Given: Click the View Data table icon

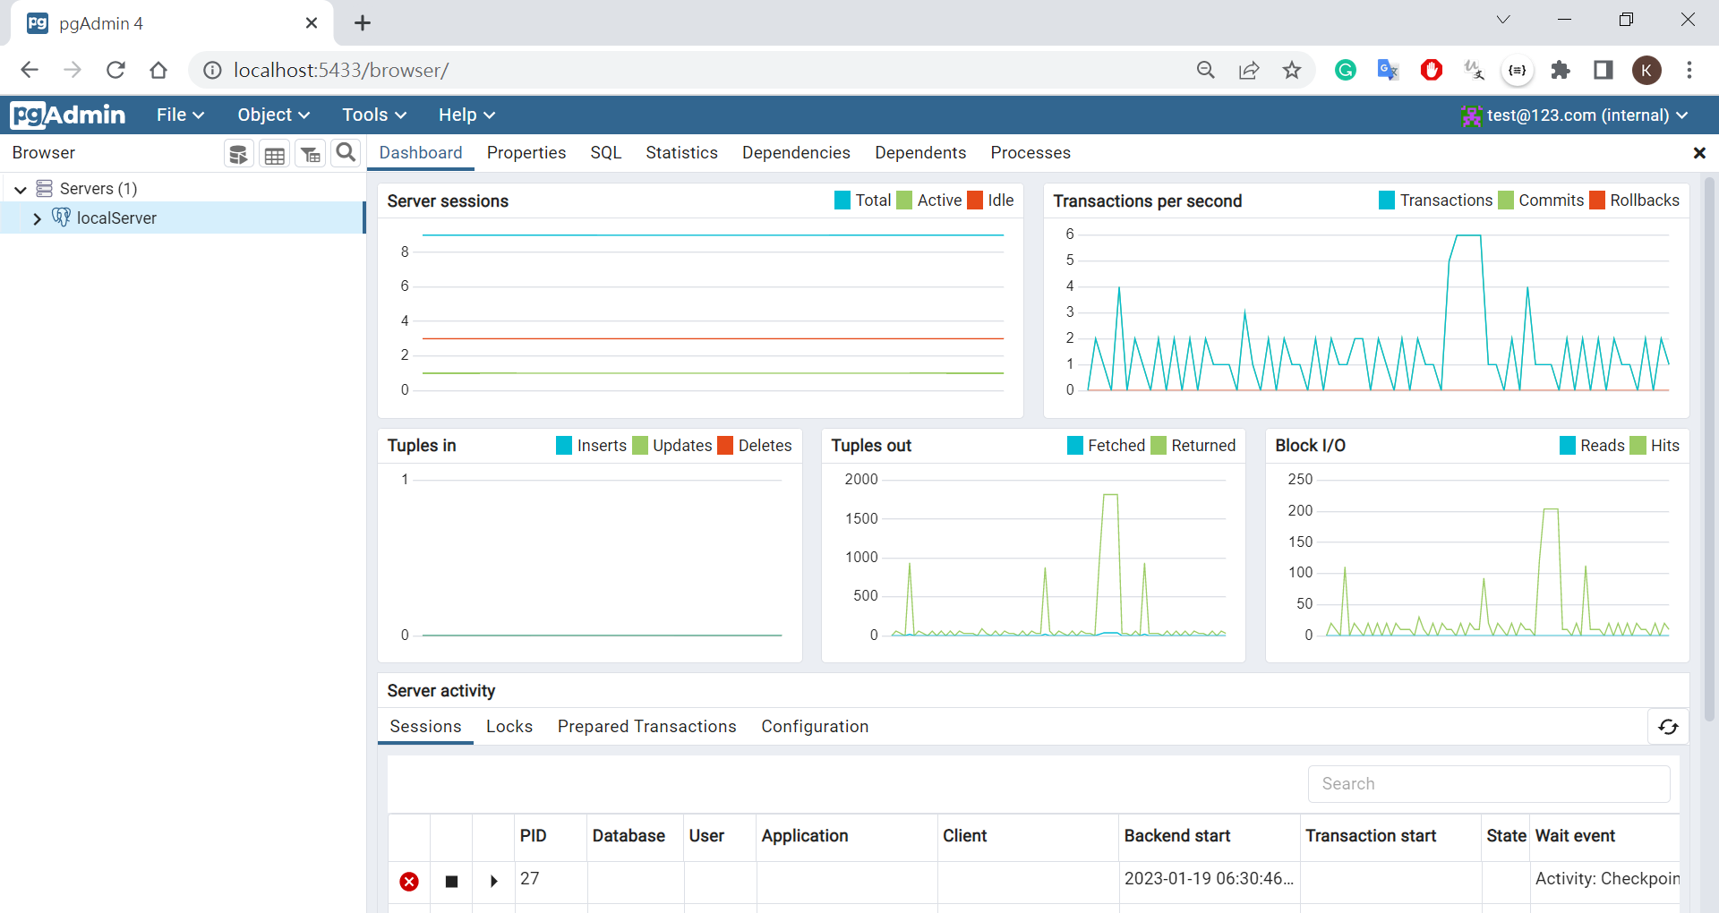Looking at the screenshot, I should pos(275,154).
